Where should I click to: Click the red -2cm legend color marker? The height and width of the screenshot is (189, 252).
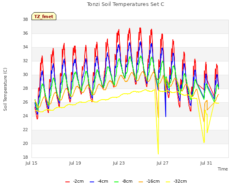67,182
